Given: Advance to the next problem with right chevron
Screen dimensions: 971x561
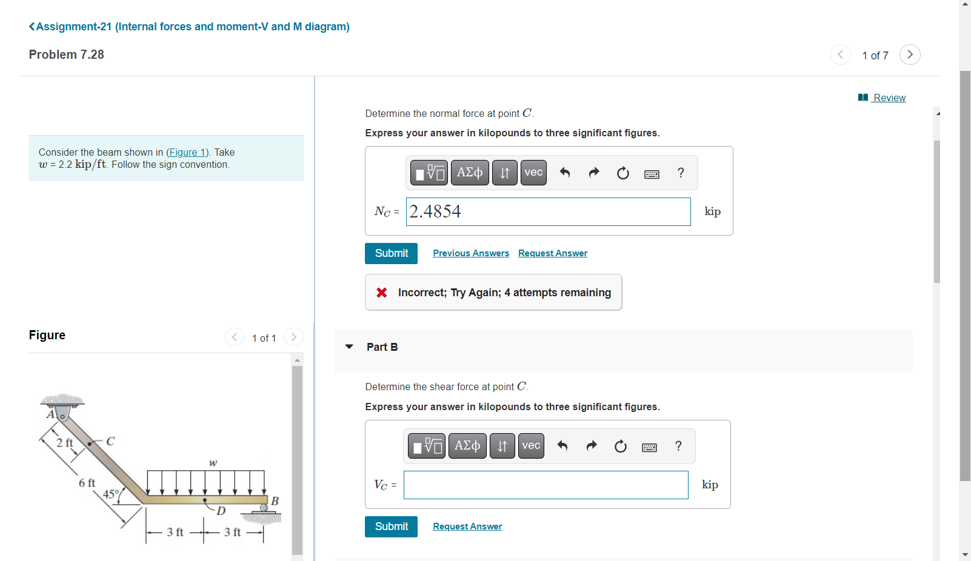Looking at the screenshot, I should (x=910, y=55).
